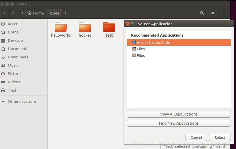Open Trash in the sidebar
The image size is (236, 149).
tap(23, 90)
